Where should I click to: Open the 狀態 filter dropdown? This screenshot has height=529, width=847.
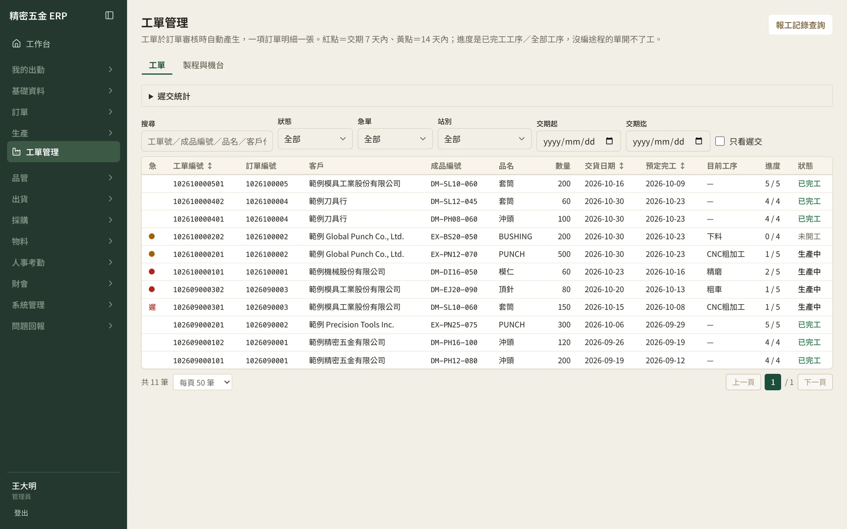point(315,139)
